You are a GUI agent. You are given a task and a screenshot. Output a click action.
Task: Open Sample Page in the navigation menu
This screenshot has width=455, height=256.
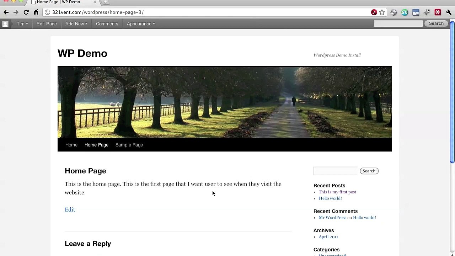pos(129,145)
